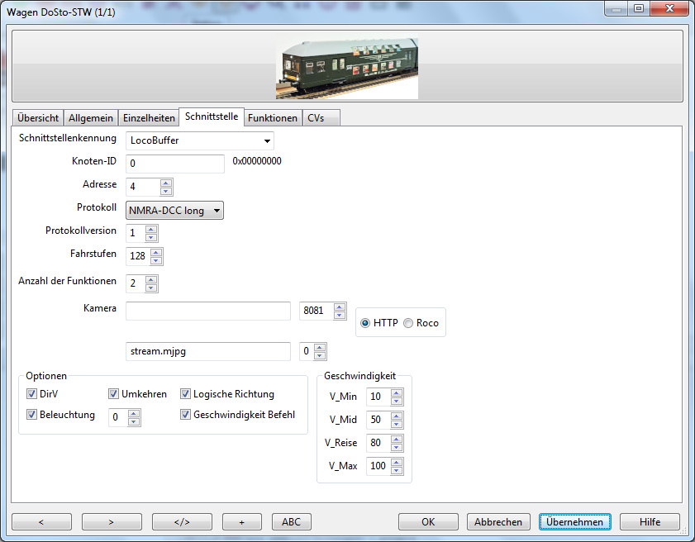The width and height of the screenshot is (695, 542).
Task: Disable the Logische Richtung checkbox
Action: [186, 394]
